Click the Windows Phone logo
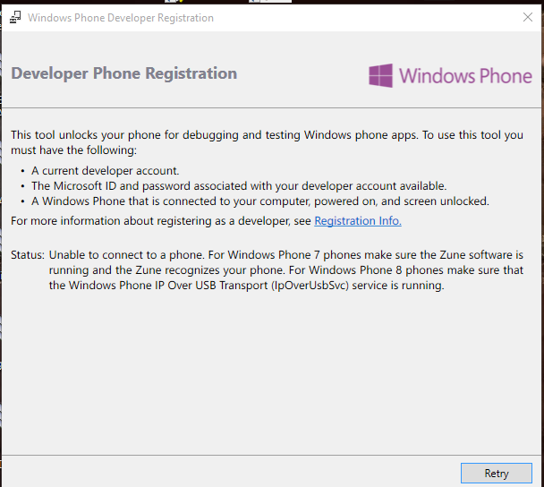This screenshot has height=487, width=544. point(450,75)
